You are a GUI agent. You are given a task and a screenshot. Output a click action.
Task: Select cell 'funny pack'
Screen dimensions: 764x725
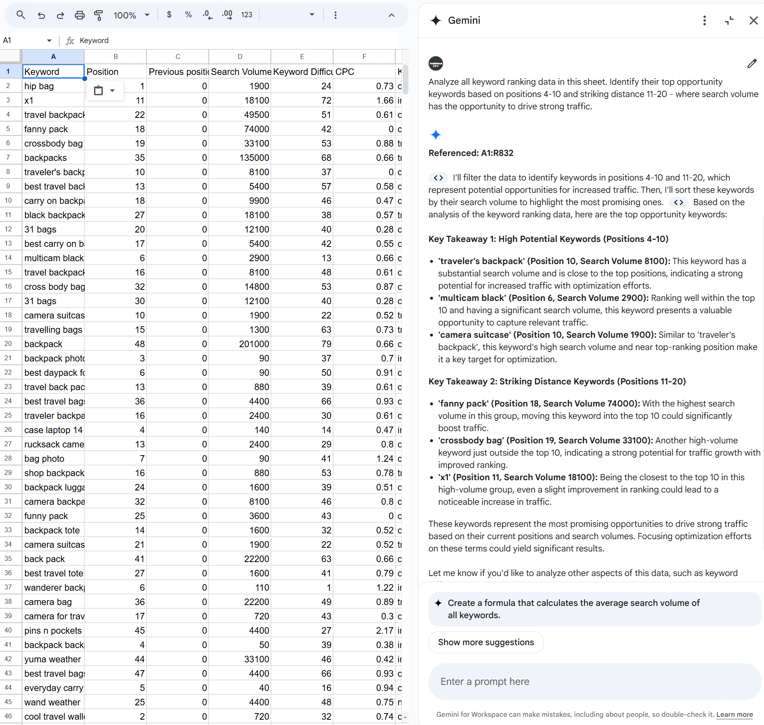(53, 516)
